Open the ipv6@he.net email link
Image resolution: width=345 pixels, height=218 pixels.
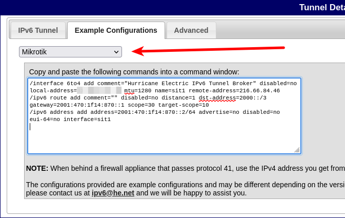tap(113, 193)
